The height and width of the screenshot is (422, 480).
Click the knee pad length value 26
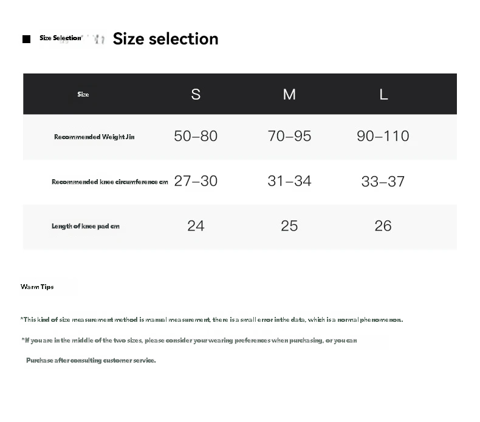pos(383,226)
